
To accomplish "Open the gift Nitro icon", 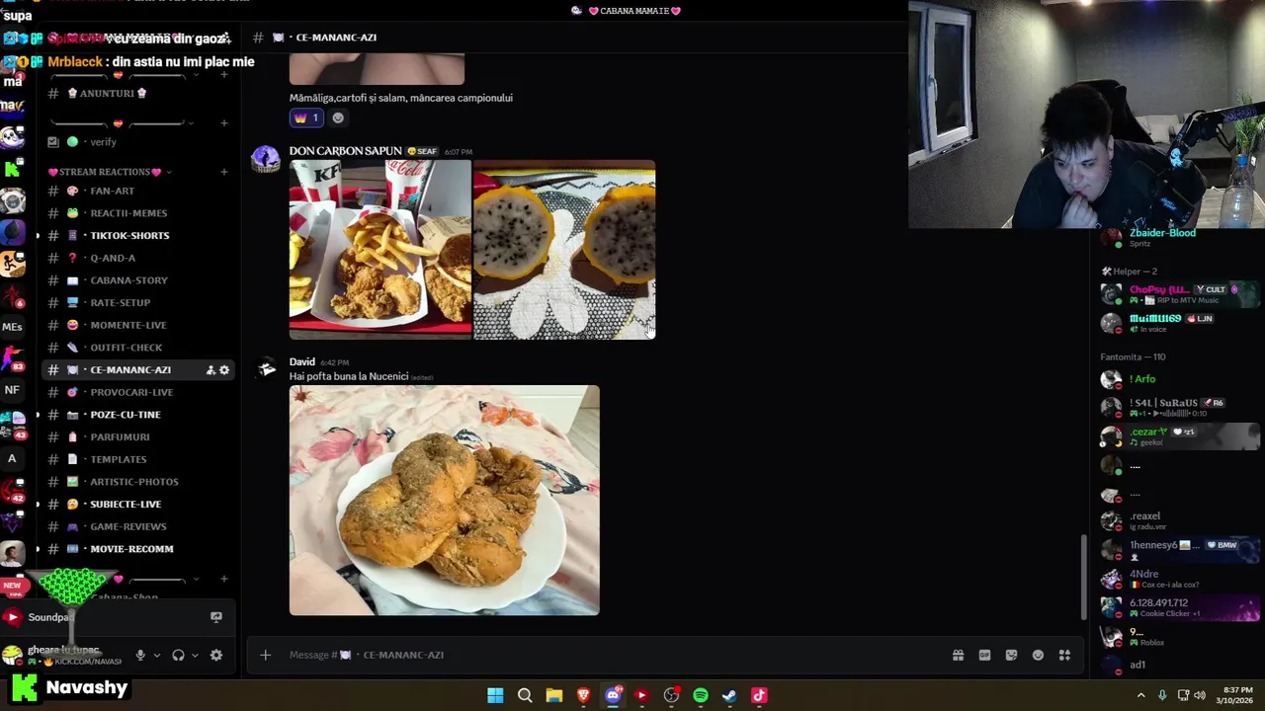I will click(958, 655).
